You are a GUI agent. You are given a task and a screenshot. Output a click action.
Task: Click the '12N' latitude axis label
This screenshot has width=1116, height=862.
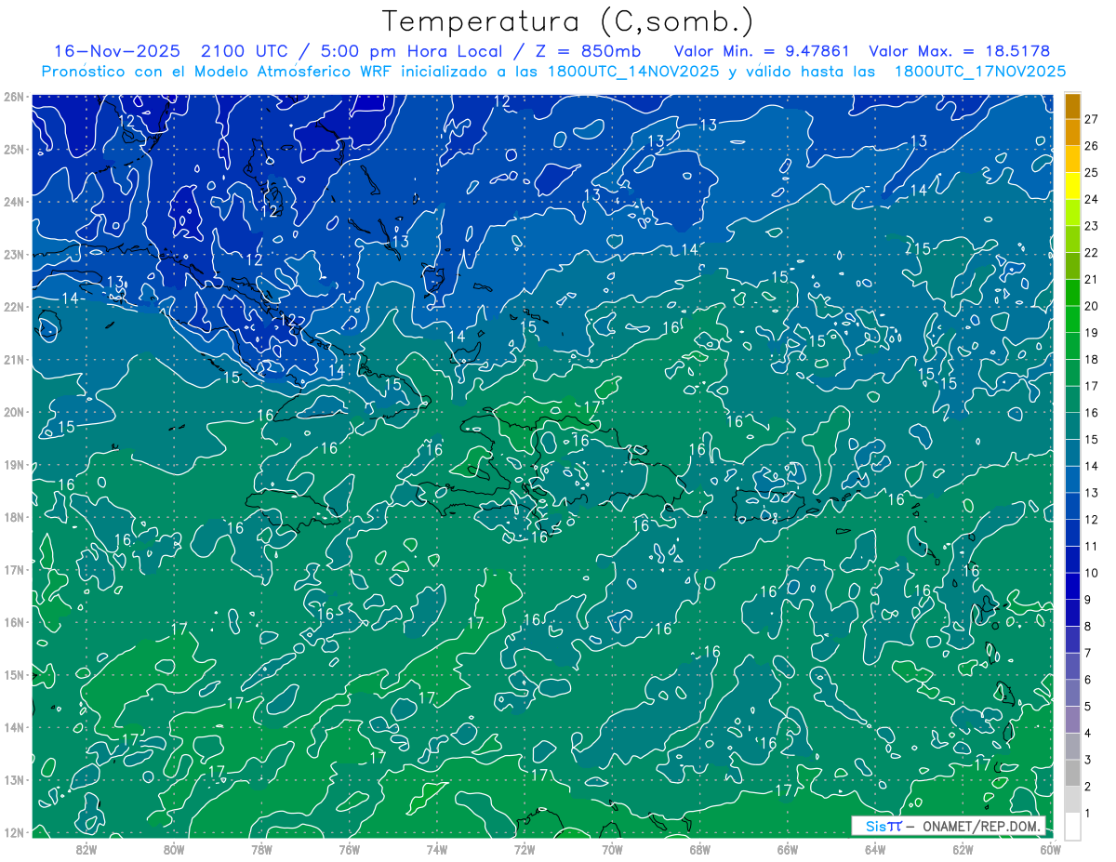13,832
